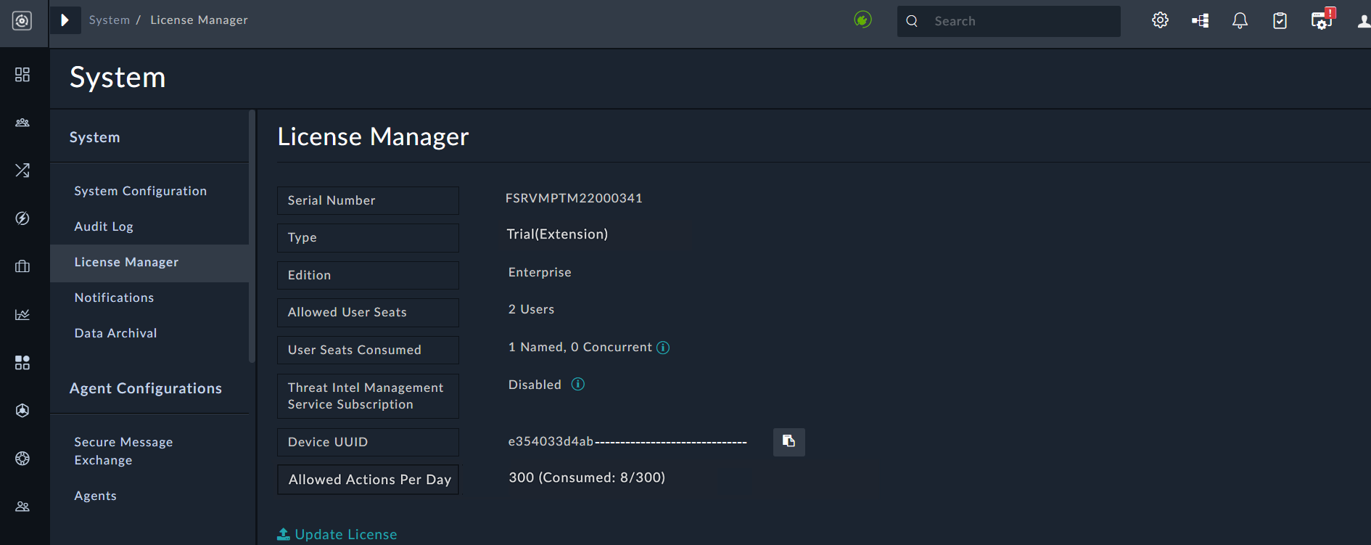Open System Configuration in the menu

click(x=140, y=191)
